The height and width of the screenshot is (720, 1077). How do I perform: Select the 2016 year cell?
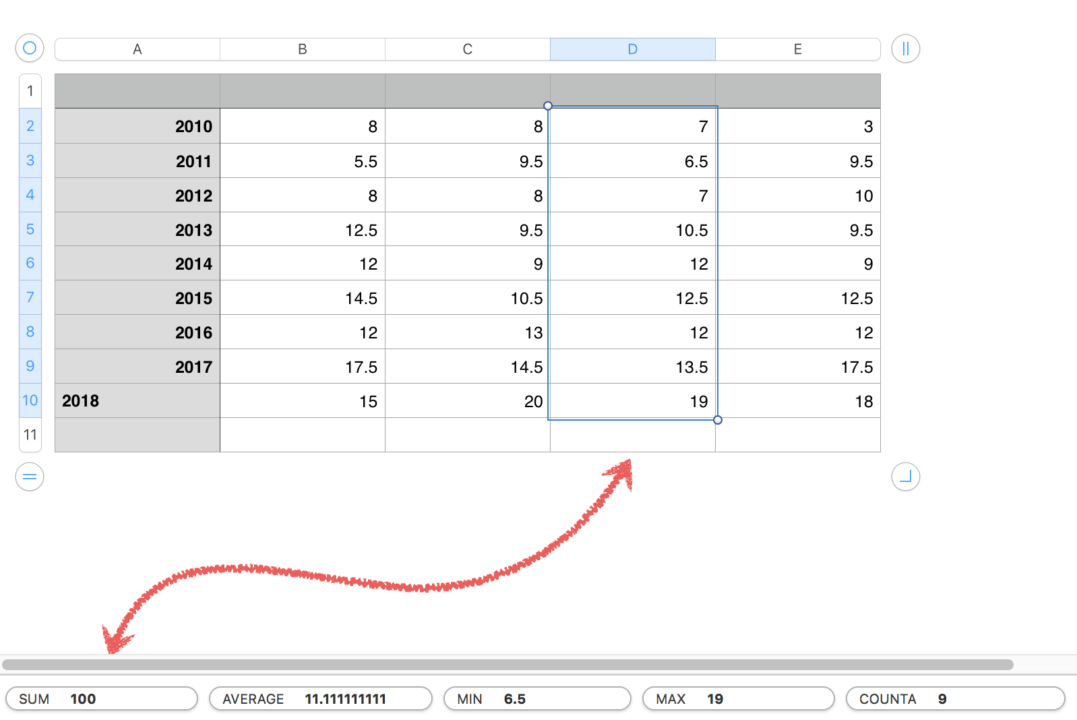pyautogui.click(x=137, y=332)
